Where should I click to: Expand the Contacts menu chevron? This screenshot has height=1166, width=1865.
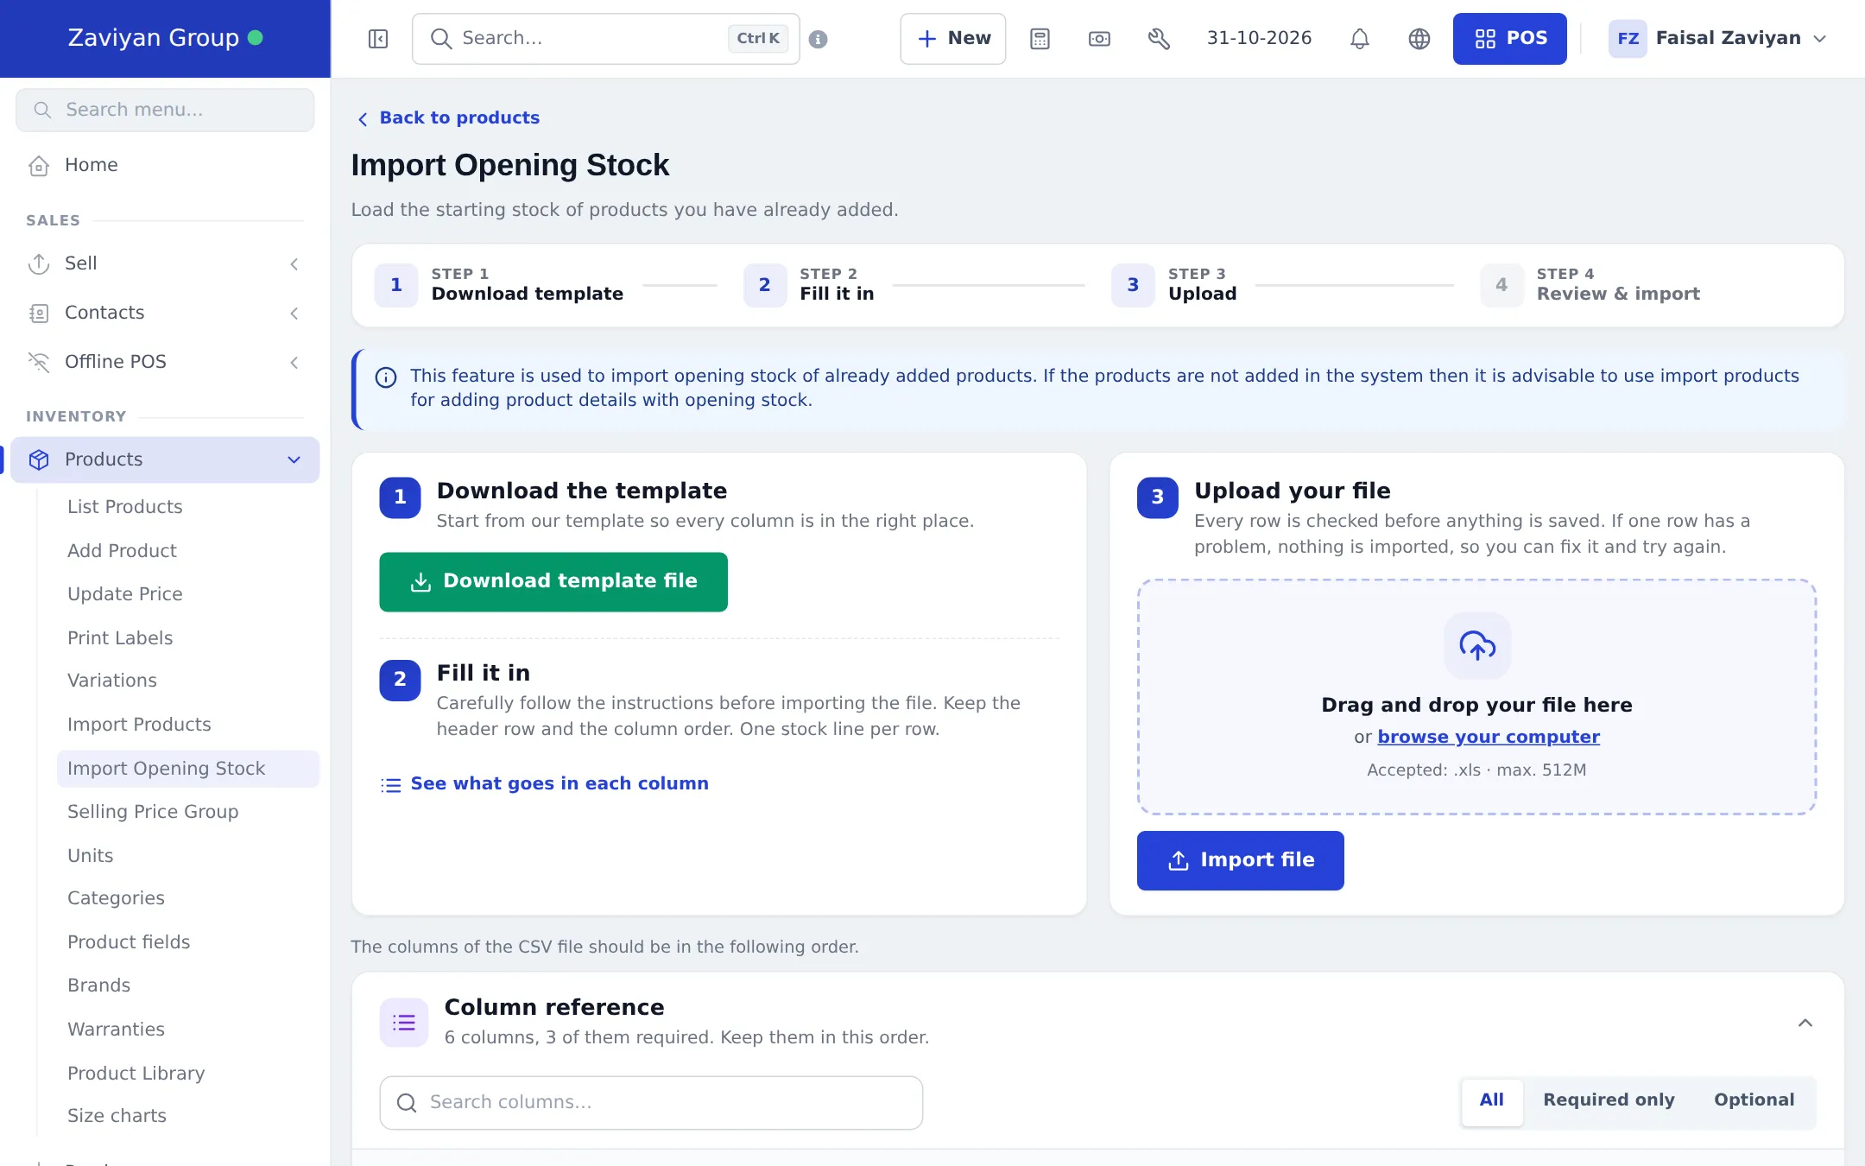coord(294,314)
